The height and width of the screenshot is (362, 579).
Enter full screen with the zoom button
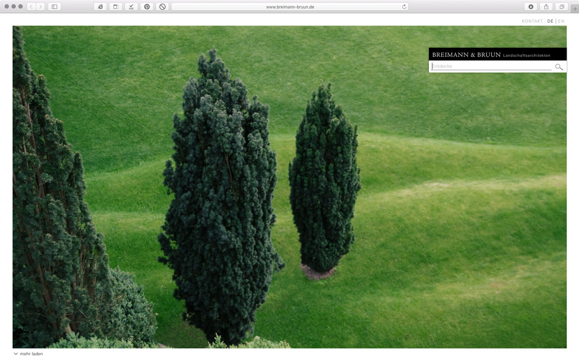(20, 6)
